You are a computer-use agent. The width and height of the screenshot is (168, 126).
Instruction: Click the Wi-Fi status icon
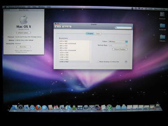point(139,8)
